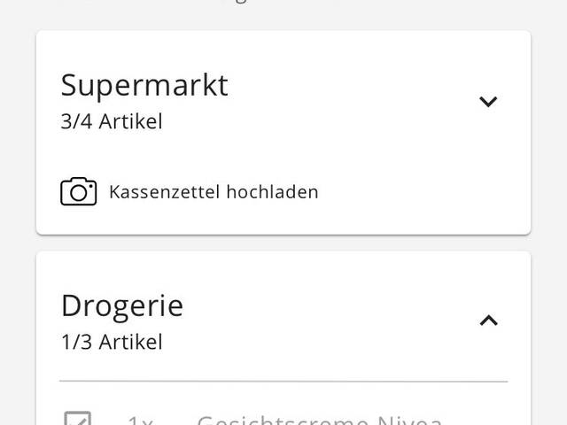Click the 1x quantity of Gesichtscreme
This screenshot has width=567, height=425.
pos(140,420)
